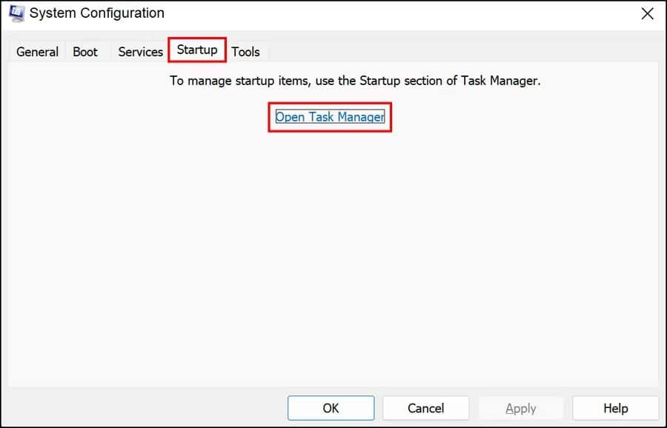Image resolution: width=667 pixels, height=428 pixels.
Task: Confirm settings with the OK button
Action: coord(331,408)
